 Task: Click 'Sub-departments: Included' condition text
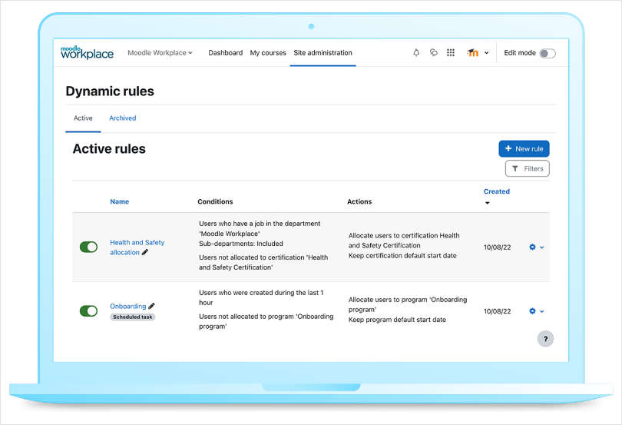point(241,244)
